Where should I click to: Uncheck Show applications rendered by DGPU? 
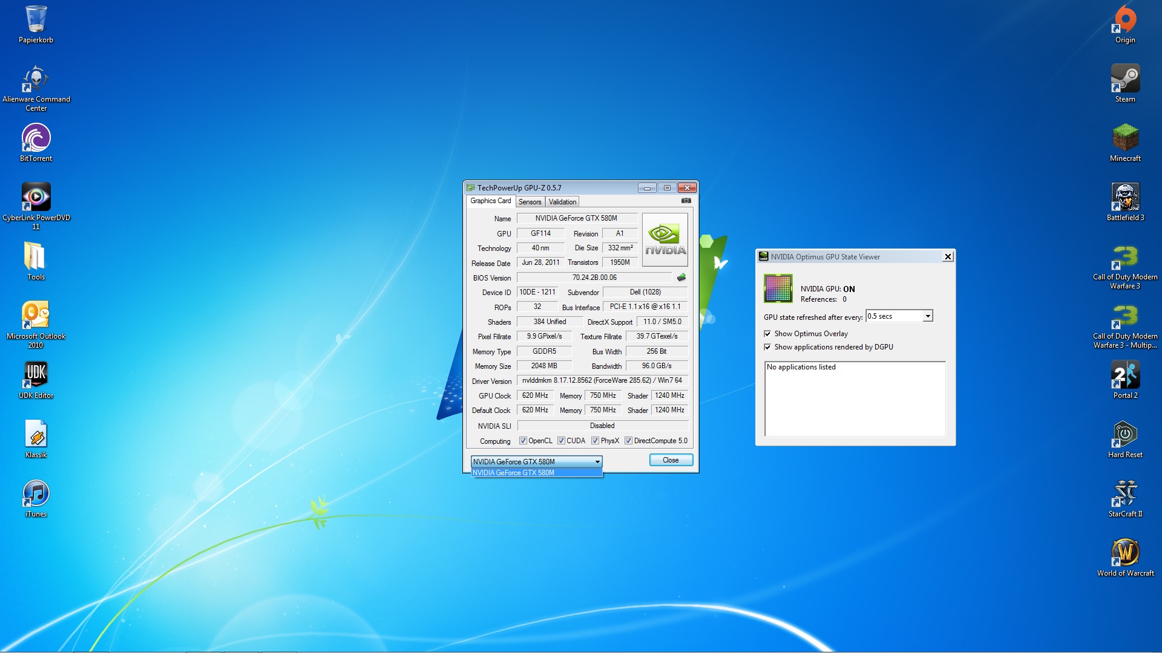[767, 347]
